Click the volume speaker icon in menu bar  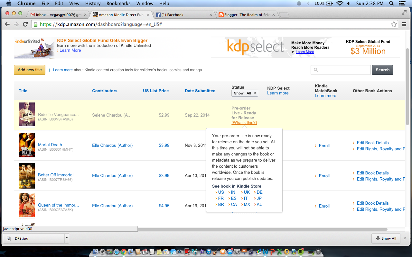pyautogui.click(x=349, y=4)
